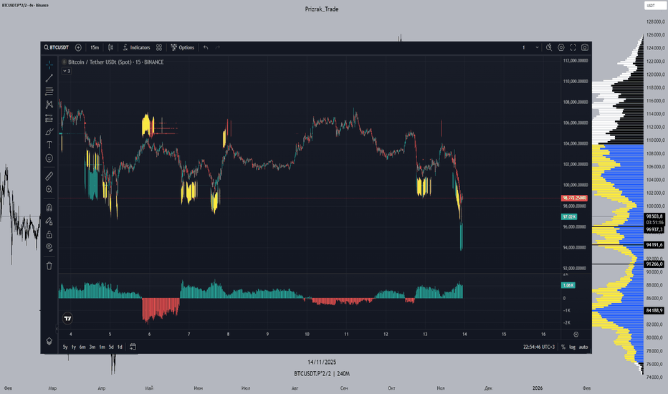Toggle logarithmic scale with log button
Screen dimensions: 668x394
pos(573,347)
